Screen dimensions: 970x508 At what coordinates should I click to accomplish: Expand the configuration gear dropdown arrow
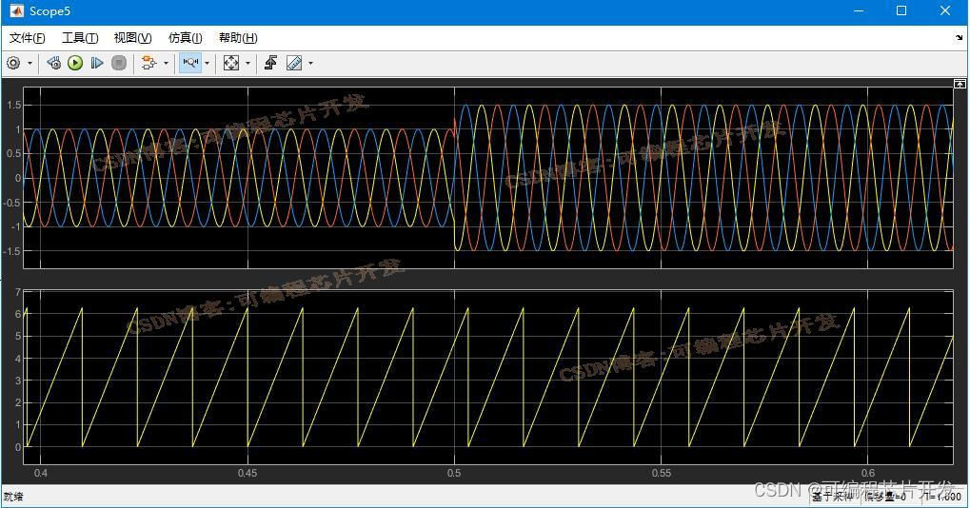tap(30, 64)
